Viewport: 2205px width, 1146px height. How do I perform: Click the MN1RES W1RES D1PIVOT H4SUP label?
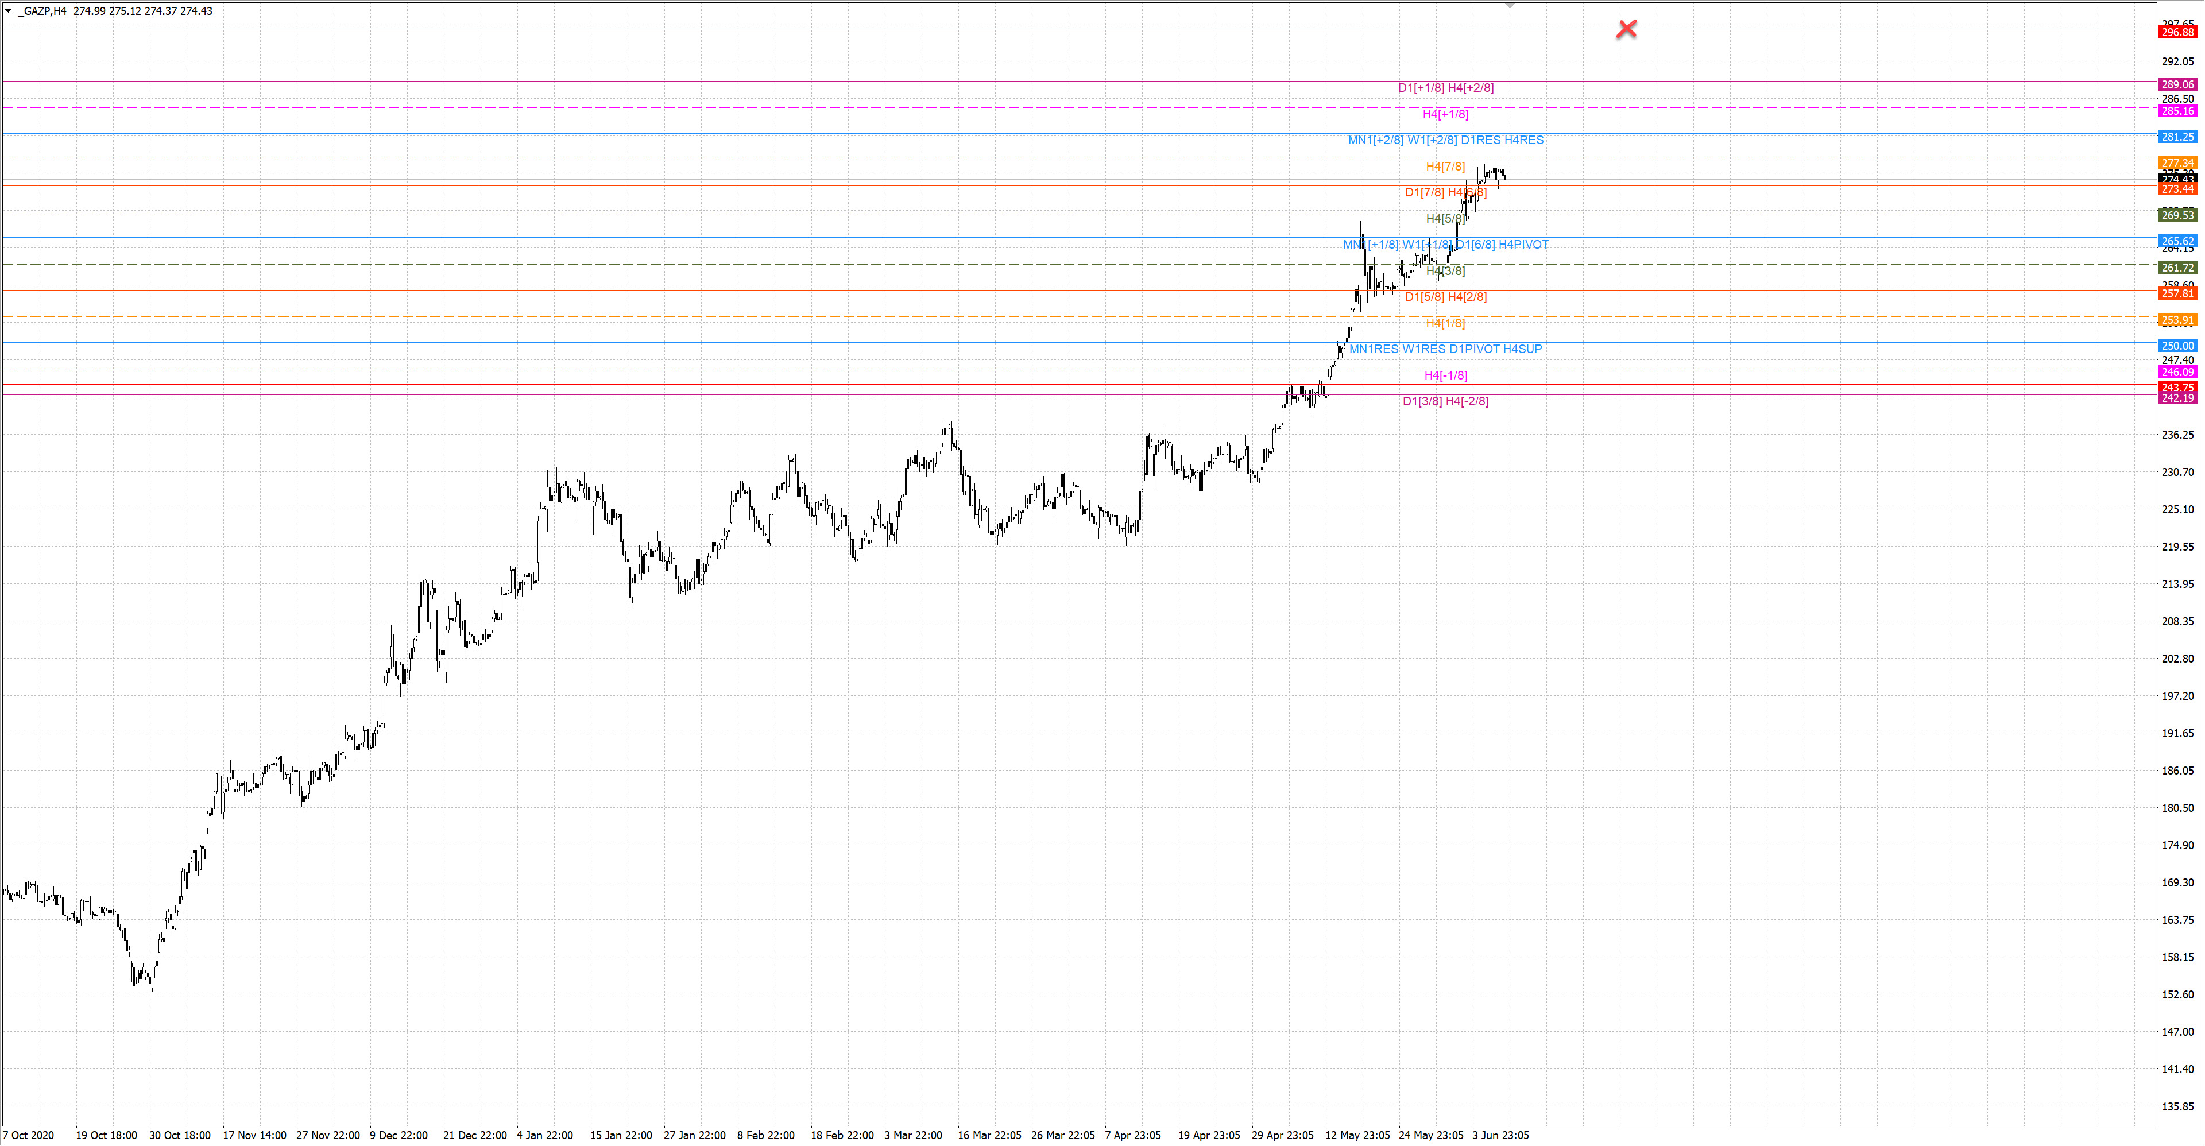click(x=1445, y=349)
